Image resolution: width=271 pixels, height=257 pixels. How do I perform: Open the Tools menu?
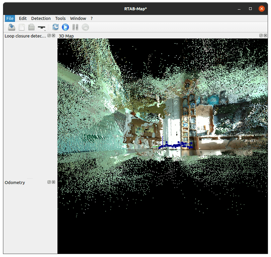coord(60,18)
